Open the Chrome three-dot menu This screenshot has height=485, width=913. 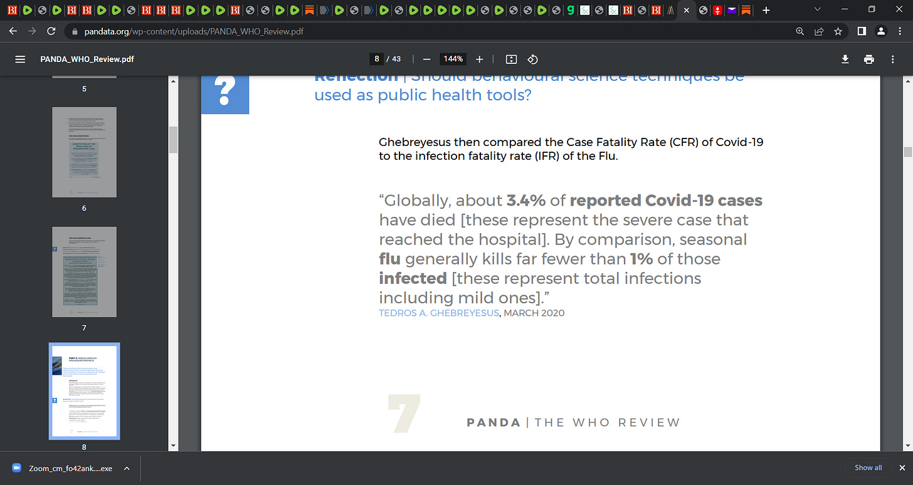pos(900,31)
